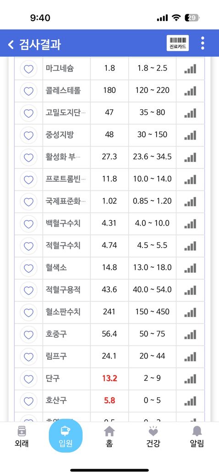Open the 알림 notifications tab
The image size is (219, 476).
coord(197,437)
